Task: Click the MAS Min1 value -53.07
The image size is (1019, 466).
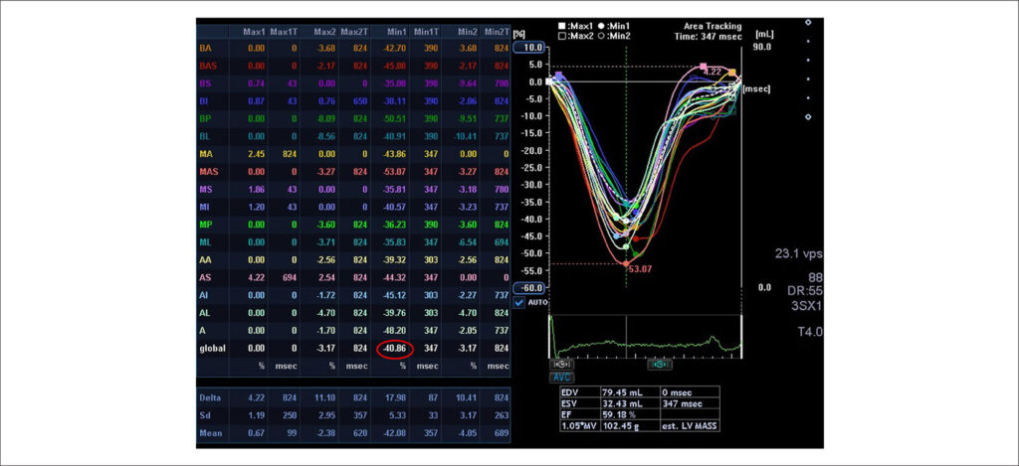Action: [x=395, y=171]
